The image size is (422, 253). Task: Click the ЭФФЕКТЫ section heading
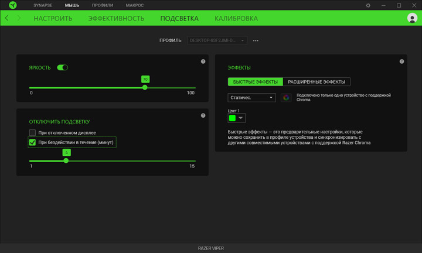(239, 68)
